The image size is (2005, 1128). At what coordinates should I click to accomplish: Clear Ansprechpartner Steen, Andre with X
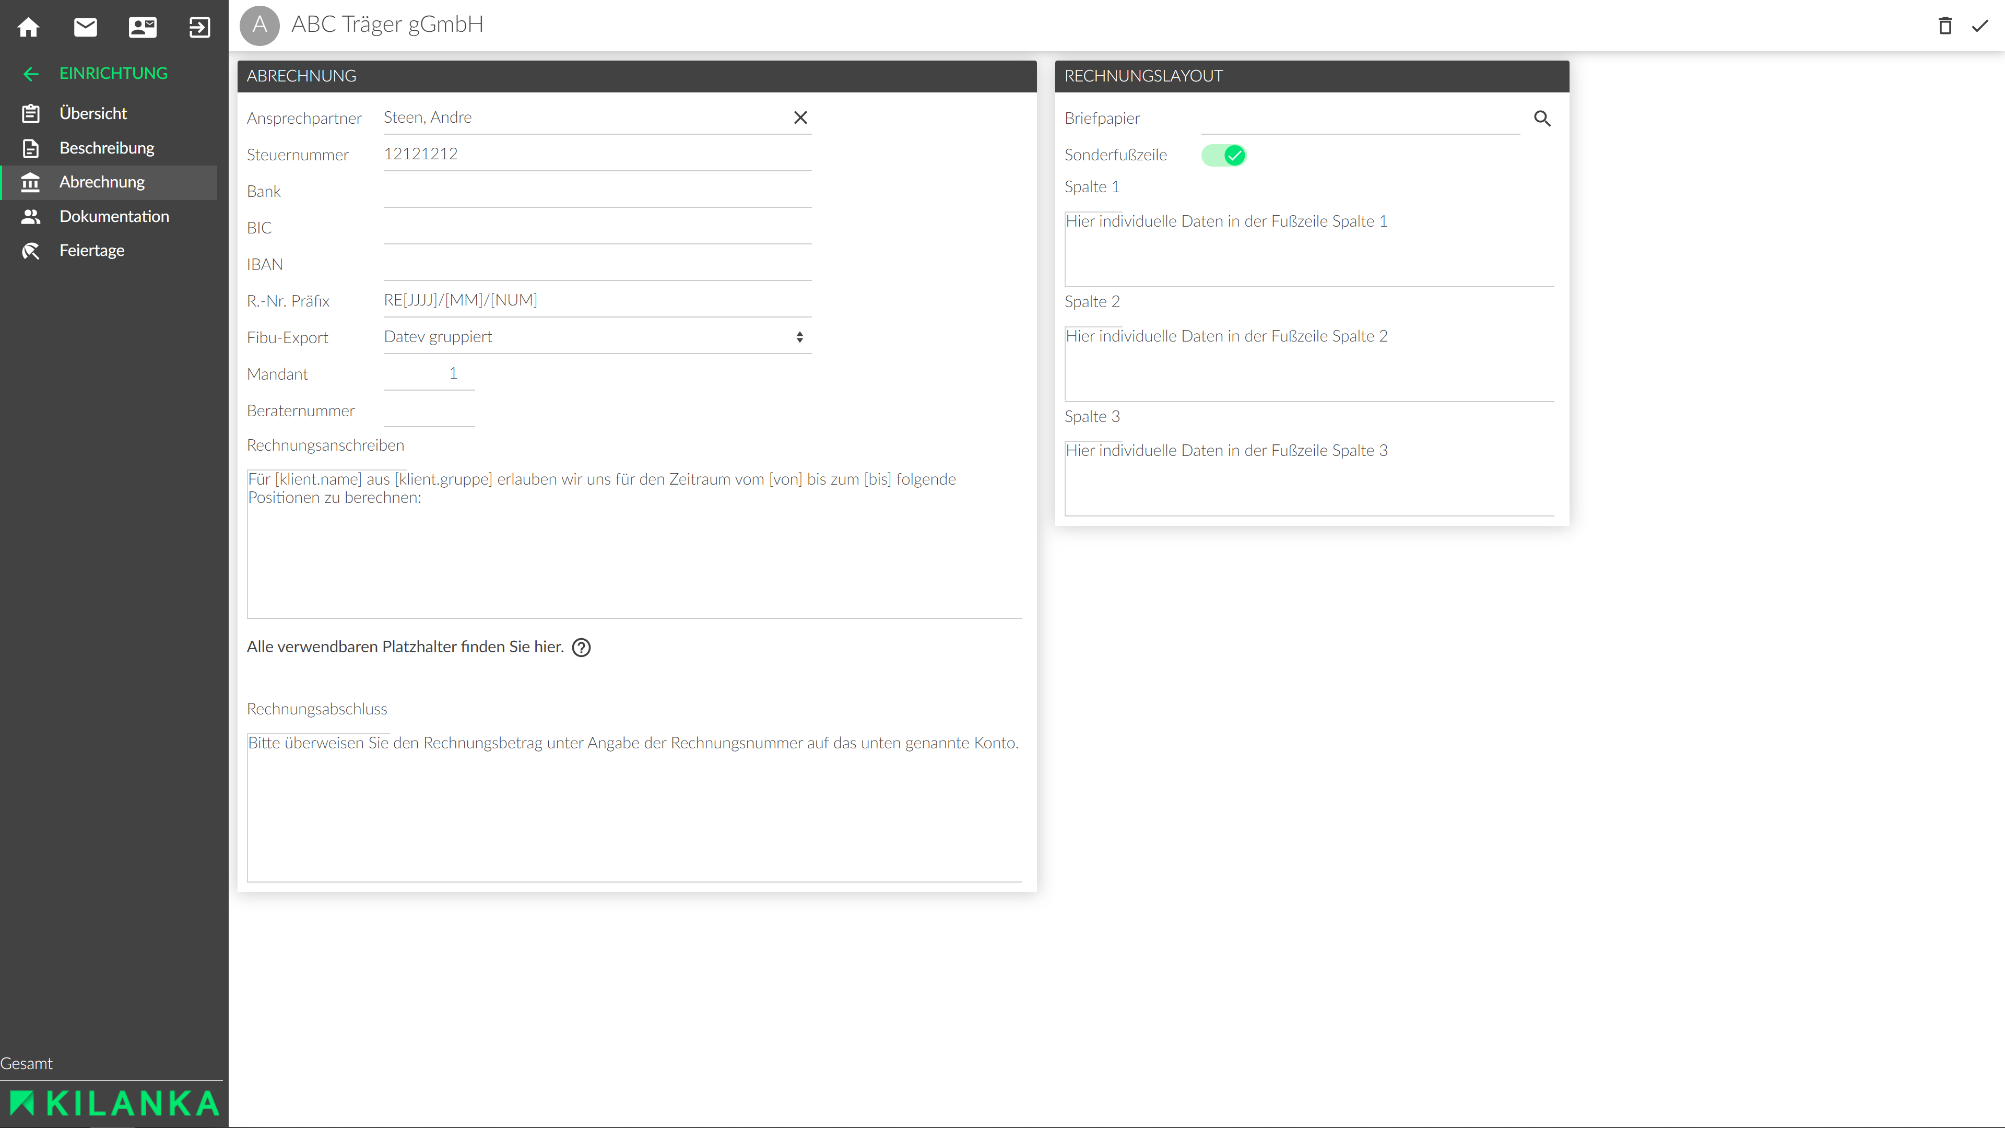pos(800,118)
